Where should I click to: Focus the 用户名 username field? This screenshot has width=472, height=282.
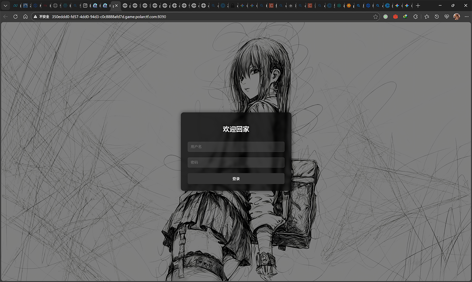click(x=236, y=147)
